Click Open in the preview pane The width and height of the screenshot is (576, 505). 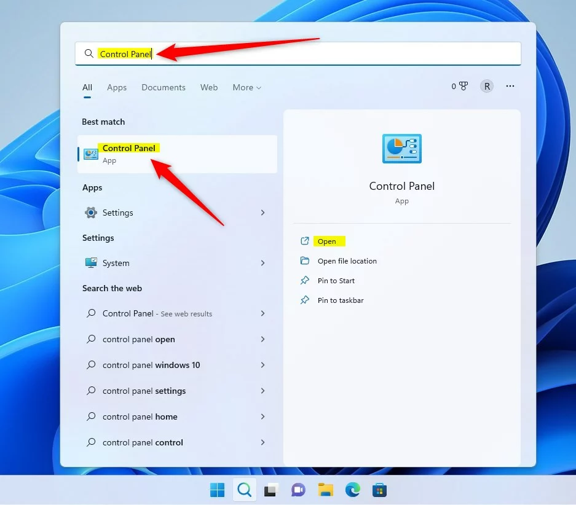tap(326, 241)
